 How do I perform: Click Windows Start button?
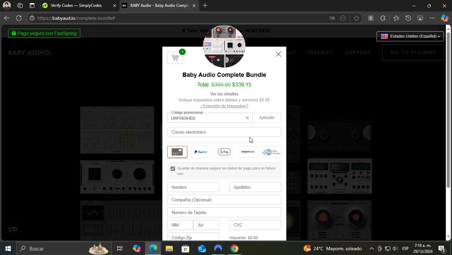pyautogui.click(x=8, y=249)
